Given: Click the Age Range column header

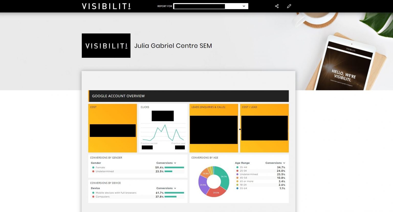Looking at the screenshot, I should [242, 163].
